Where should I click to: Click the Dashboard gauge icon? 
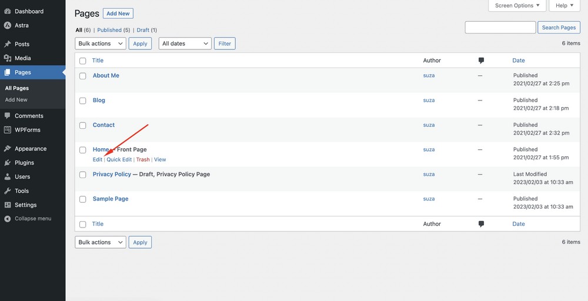pyautogui.click(x=8, y=11)
